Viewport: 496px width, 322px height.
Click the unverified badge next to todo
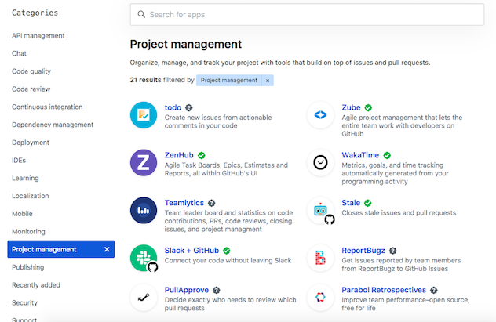pyautogui.click(x=189, y=108)
